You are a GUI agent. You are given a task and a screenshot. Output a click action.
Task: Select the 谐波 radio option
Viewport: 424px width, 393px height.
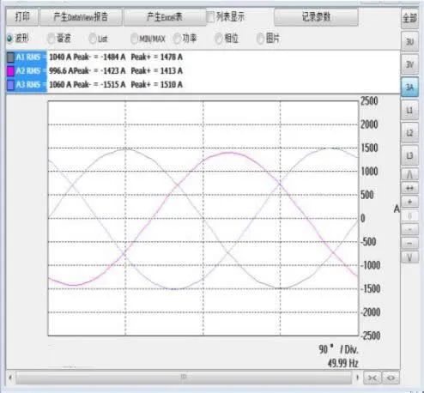(x=51, y=39)
